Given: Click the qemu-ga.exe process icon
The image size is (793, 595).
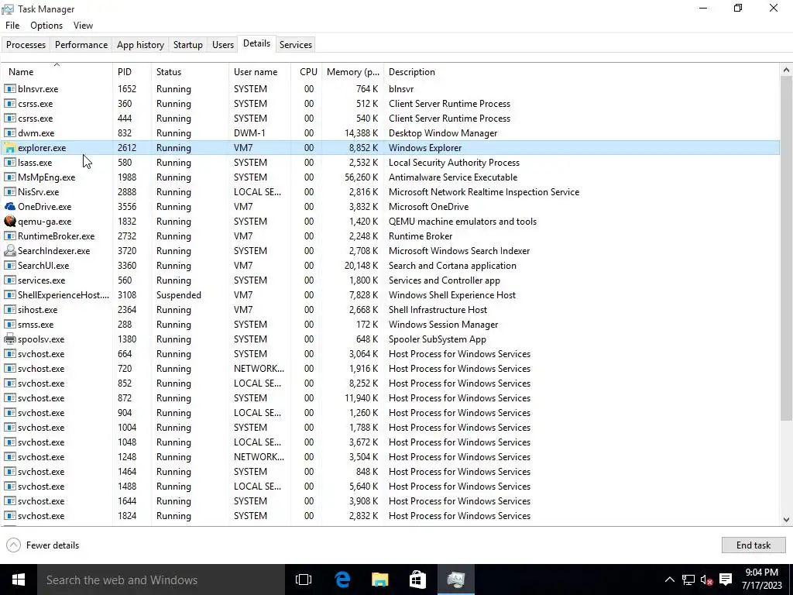Looking at the screenshot, I should coord(9,221).
